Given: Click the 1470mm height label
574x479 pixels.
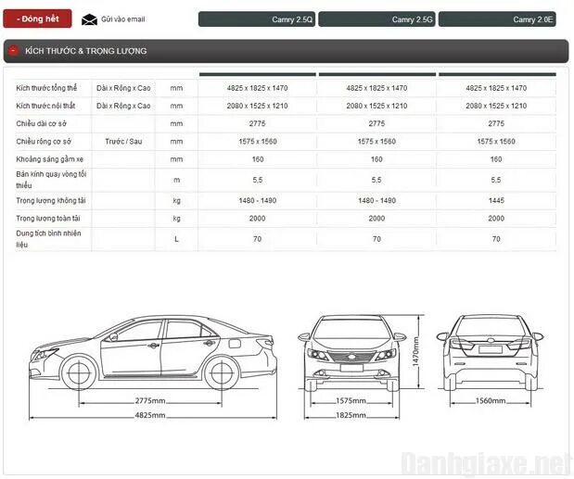Looking at the screenshot, I should coord(415,351).
